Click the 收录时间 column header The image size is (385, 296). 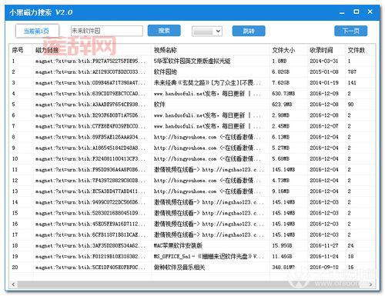[x=321, y=50]
